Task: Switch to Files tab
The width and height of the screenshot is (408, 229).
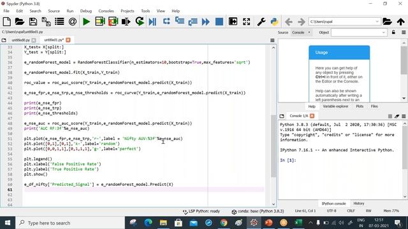Action: pyautogui.click(x=374, y=106)
